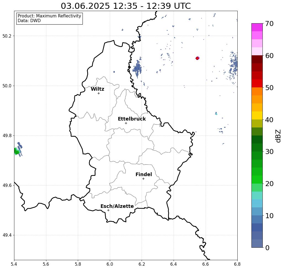
Task: Select the cross marker below Findel
Action: 143,179
